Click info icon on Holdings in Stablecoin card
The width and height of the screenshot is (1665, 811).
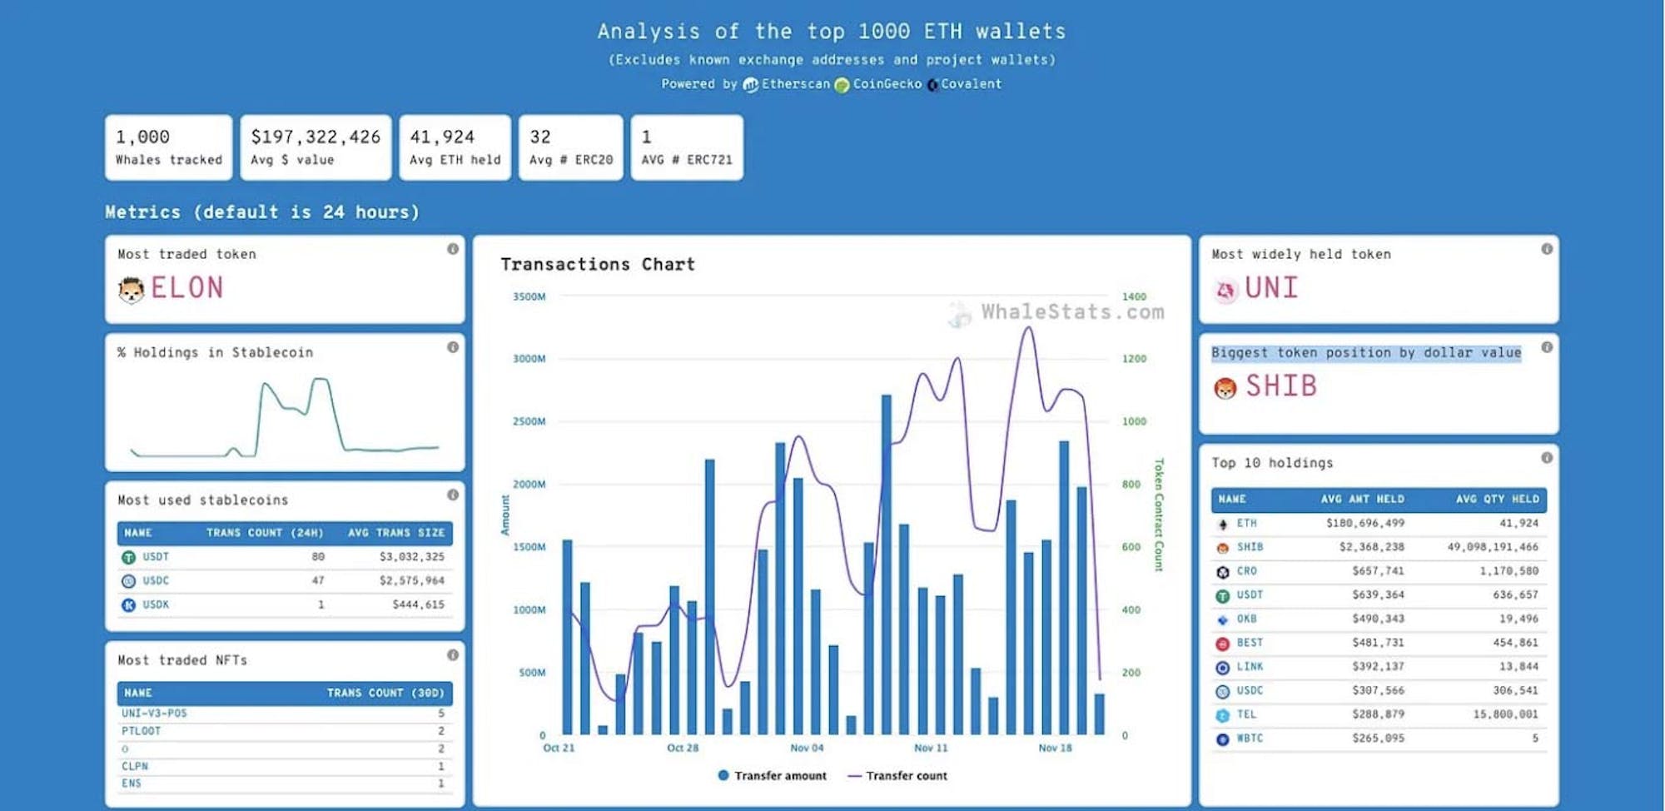pyautogui.click(x=453, y=347)
